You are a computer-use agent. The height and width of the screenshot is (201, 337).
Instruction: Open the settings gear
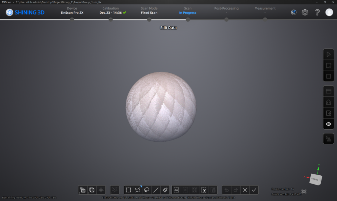click(x=305, y=13)
